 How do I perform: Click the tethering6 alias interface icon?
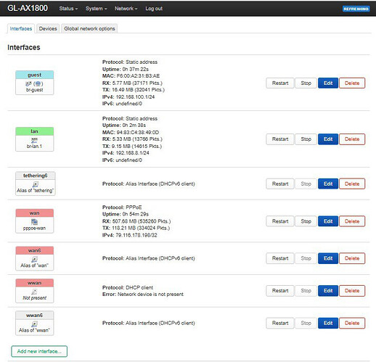35,184
